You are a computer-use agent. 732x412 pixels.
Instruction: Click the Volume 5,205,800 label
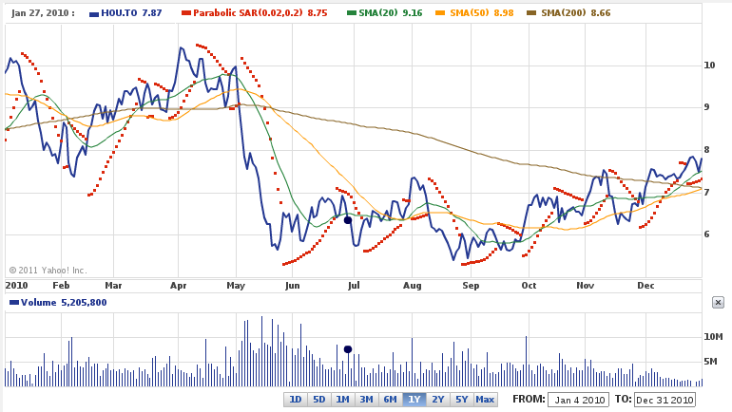coord(64,303)
